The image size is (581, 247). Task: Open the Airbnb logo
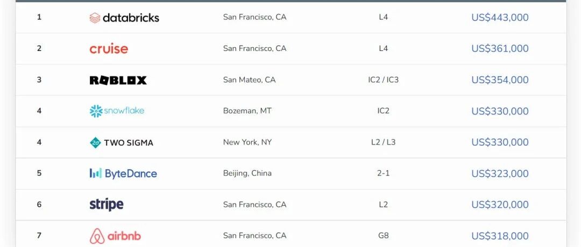point(115,236)
